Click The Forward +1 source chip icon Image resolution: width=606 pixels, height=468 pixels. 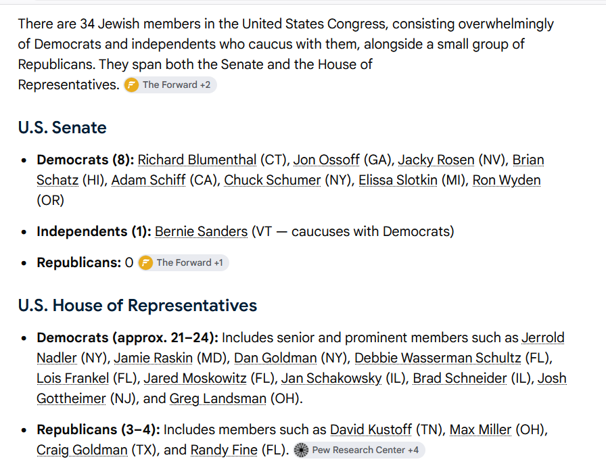tap(145, 263)
